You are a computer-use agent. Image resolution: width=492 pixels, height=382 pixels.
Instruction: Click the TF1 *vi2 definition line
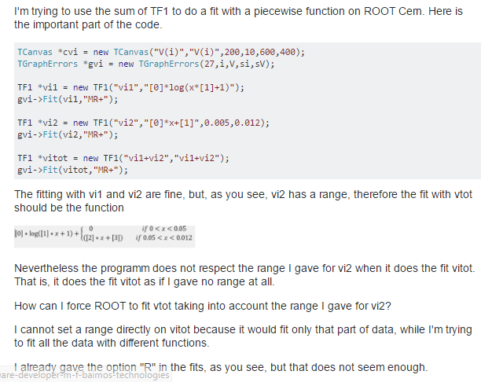click(x=143, y=123)
